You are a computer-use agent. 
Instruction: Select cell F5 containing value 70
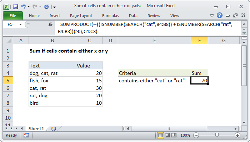click(x=199, y=81)
